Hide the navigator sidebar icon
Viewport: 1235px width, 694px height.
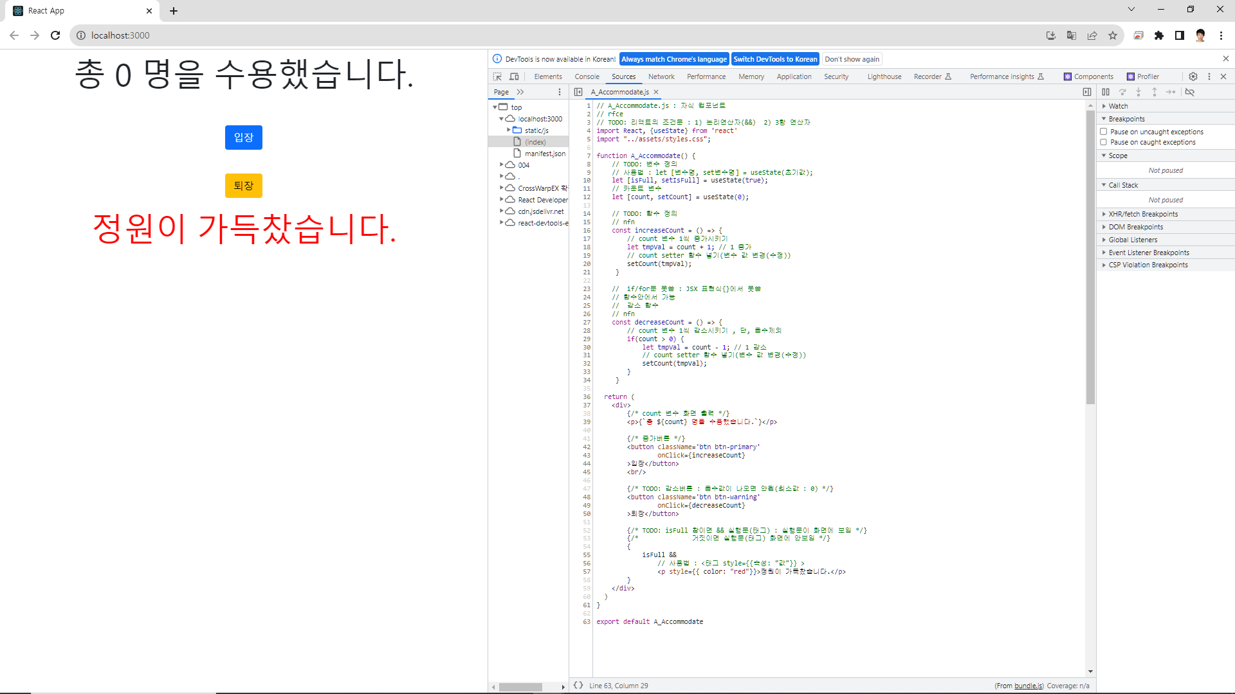[x=578, y=92]
